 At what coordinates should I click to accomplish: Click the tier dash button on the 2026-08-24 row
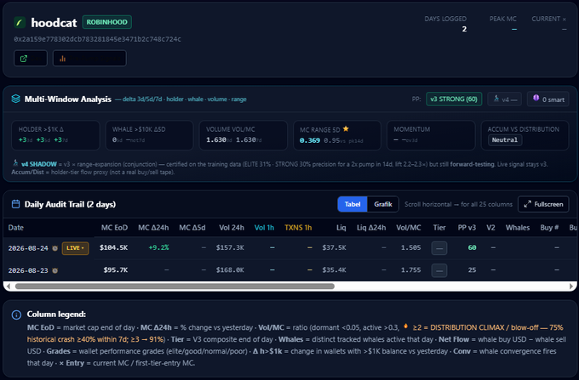pyautogui.click(x=439, y=248)
